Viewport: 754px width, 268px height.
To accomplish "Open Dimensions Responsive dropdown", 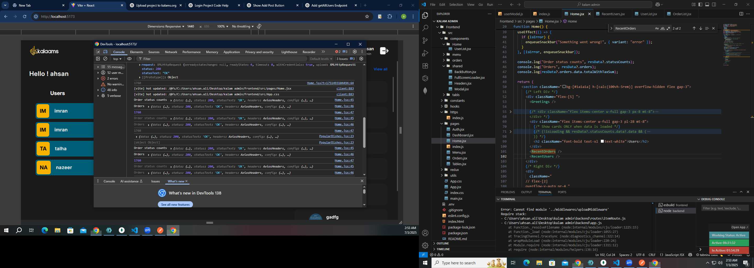I will click(166, 26).
